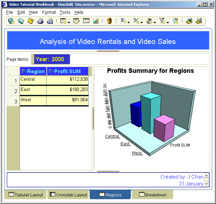This screenshot has height=204, width=216.
Task: Click the Internet Explorer title bar icon
Action: click(x=5, y=4)
